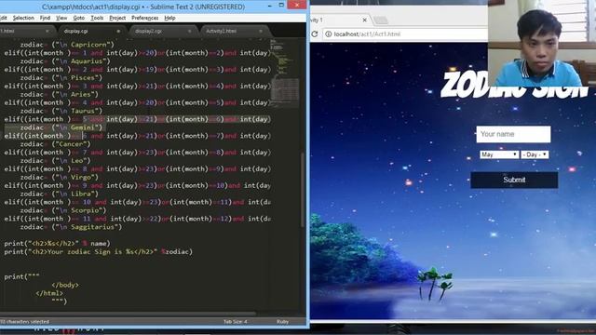Minimize the Sublime Text window
Screen dimensions: 596x335
click(x=269, y=6)
